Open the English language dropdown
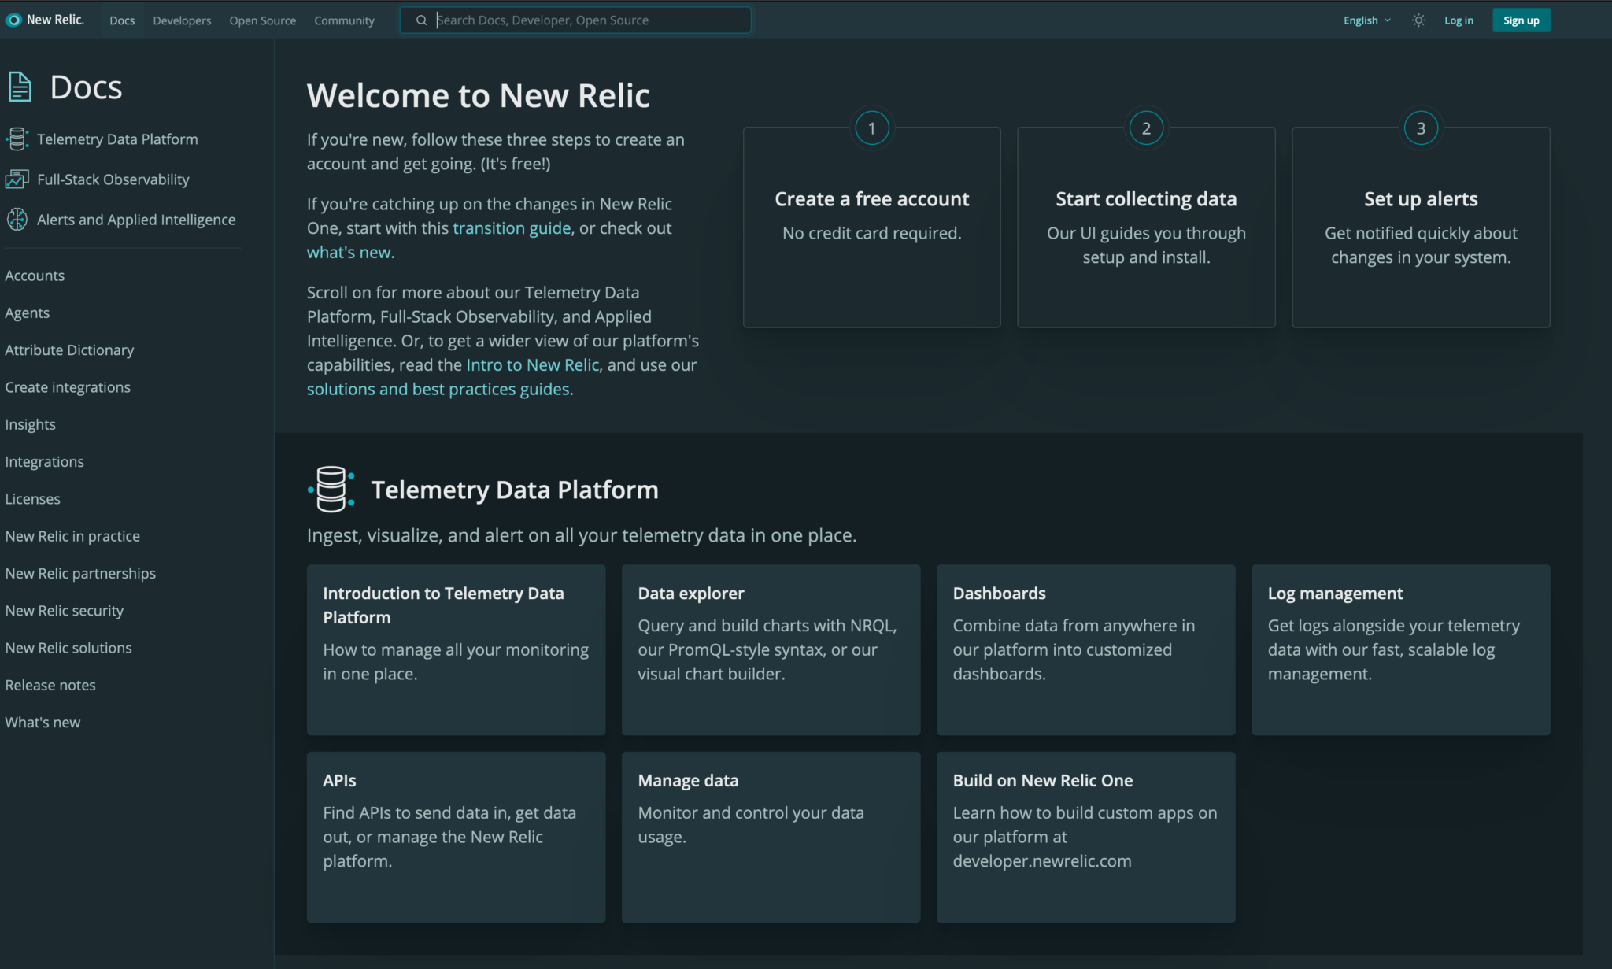1612x969 pixels. pyautogui.click(x=1367, y=20)
